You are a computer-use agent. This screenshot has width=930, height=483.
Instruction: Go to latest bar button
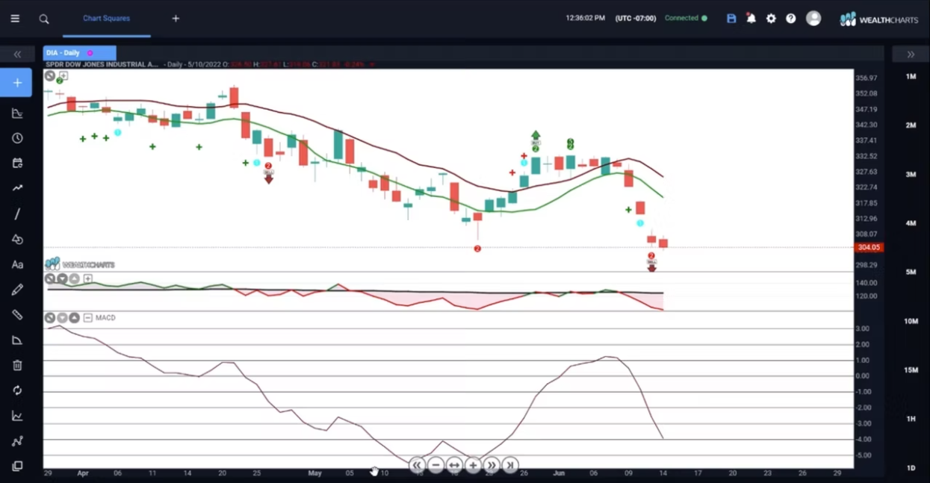510,465
